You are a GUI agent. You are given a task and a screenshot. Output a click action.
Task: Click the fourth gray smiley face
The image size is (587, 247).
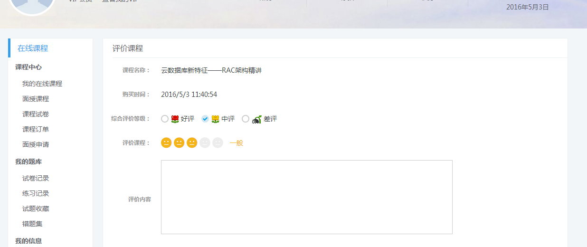pyautogui.click(x=205, y=142)
